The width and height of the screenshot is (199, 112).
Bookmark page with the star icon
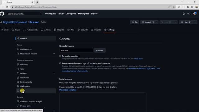pos(174,7)
